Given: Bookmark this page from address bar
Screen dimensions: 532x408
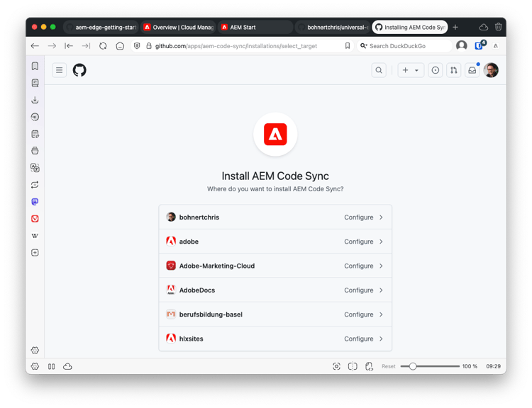Looking at the screenshot, I should coord(348,46).
